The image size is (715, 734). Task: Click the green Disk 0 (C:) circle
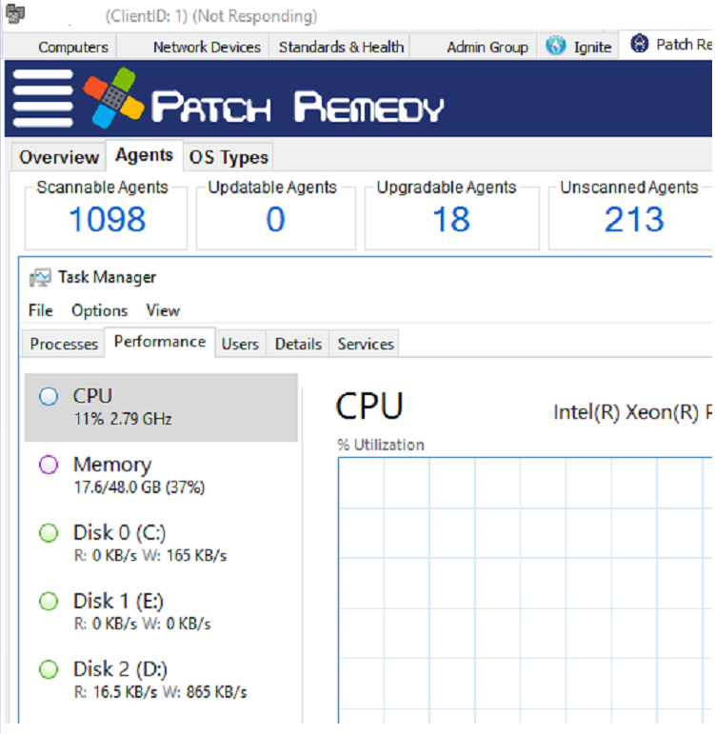pos(49,533)
